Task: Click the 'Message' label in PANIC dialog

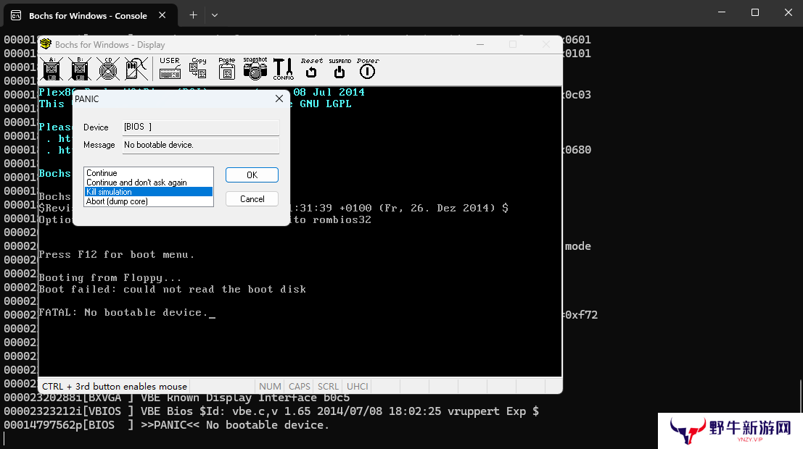Action: (x=99, y=146)
